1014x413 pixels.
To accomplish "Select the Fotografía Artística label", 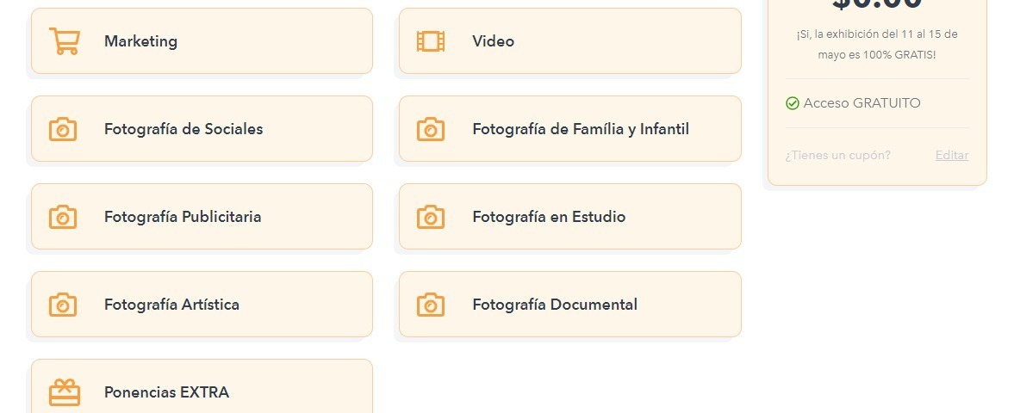I will pyautogui.click(x=171, y=305).
